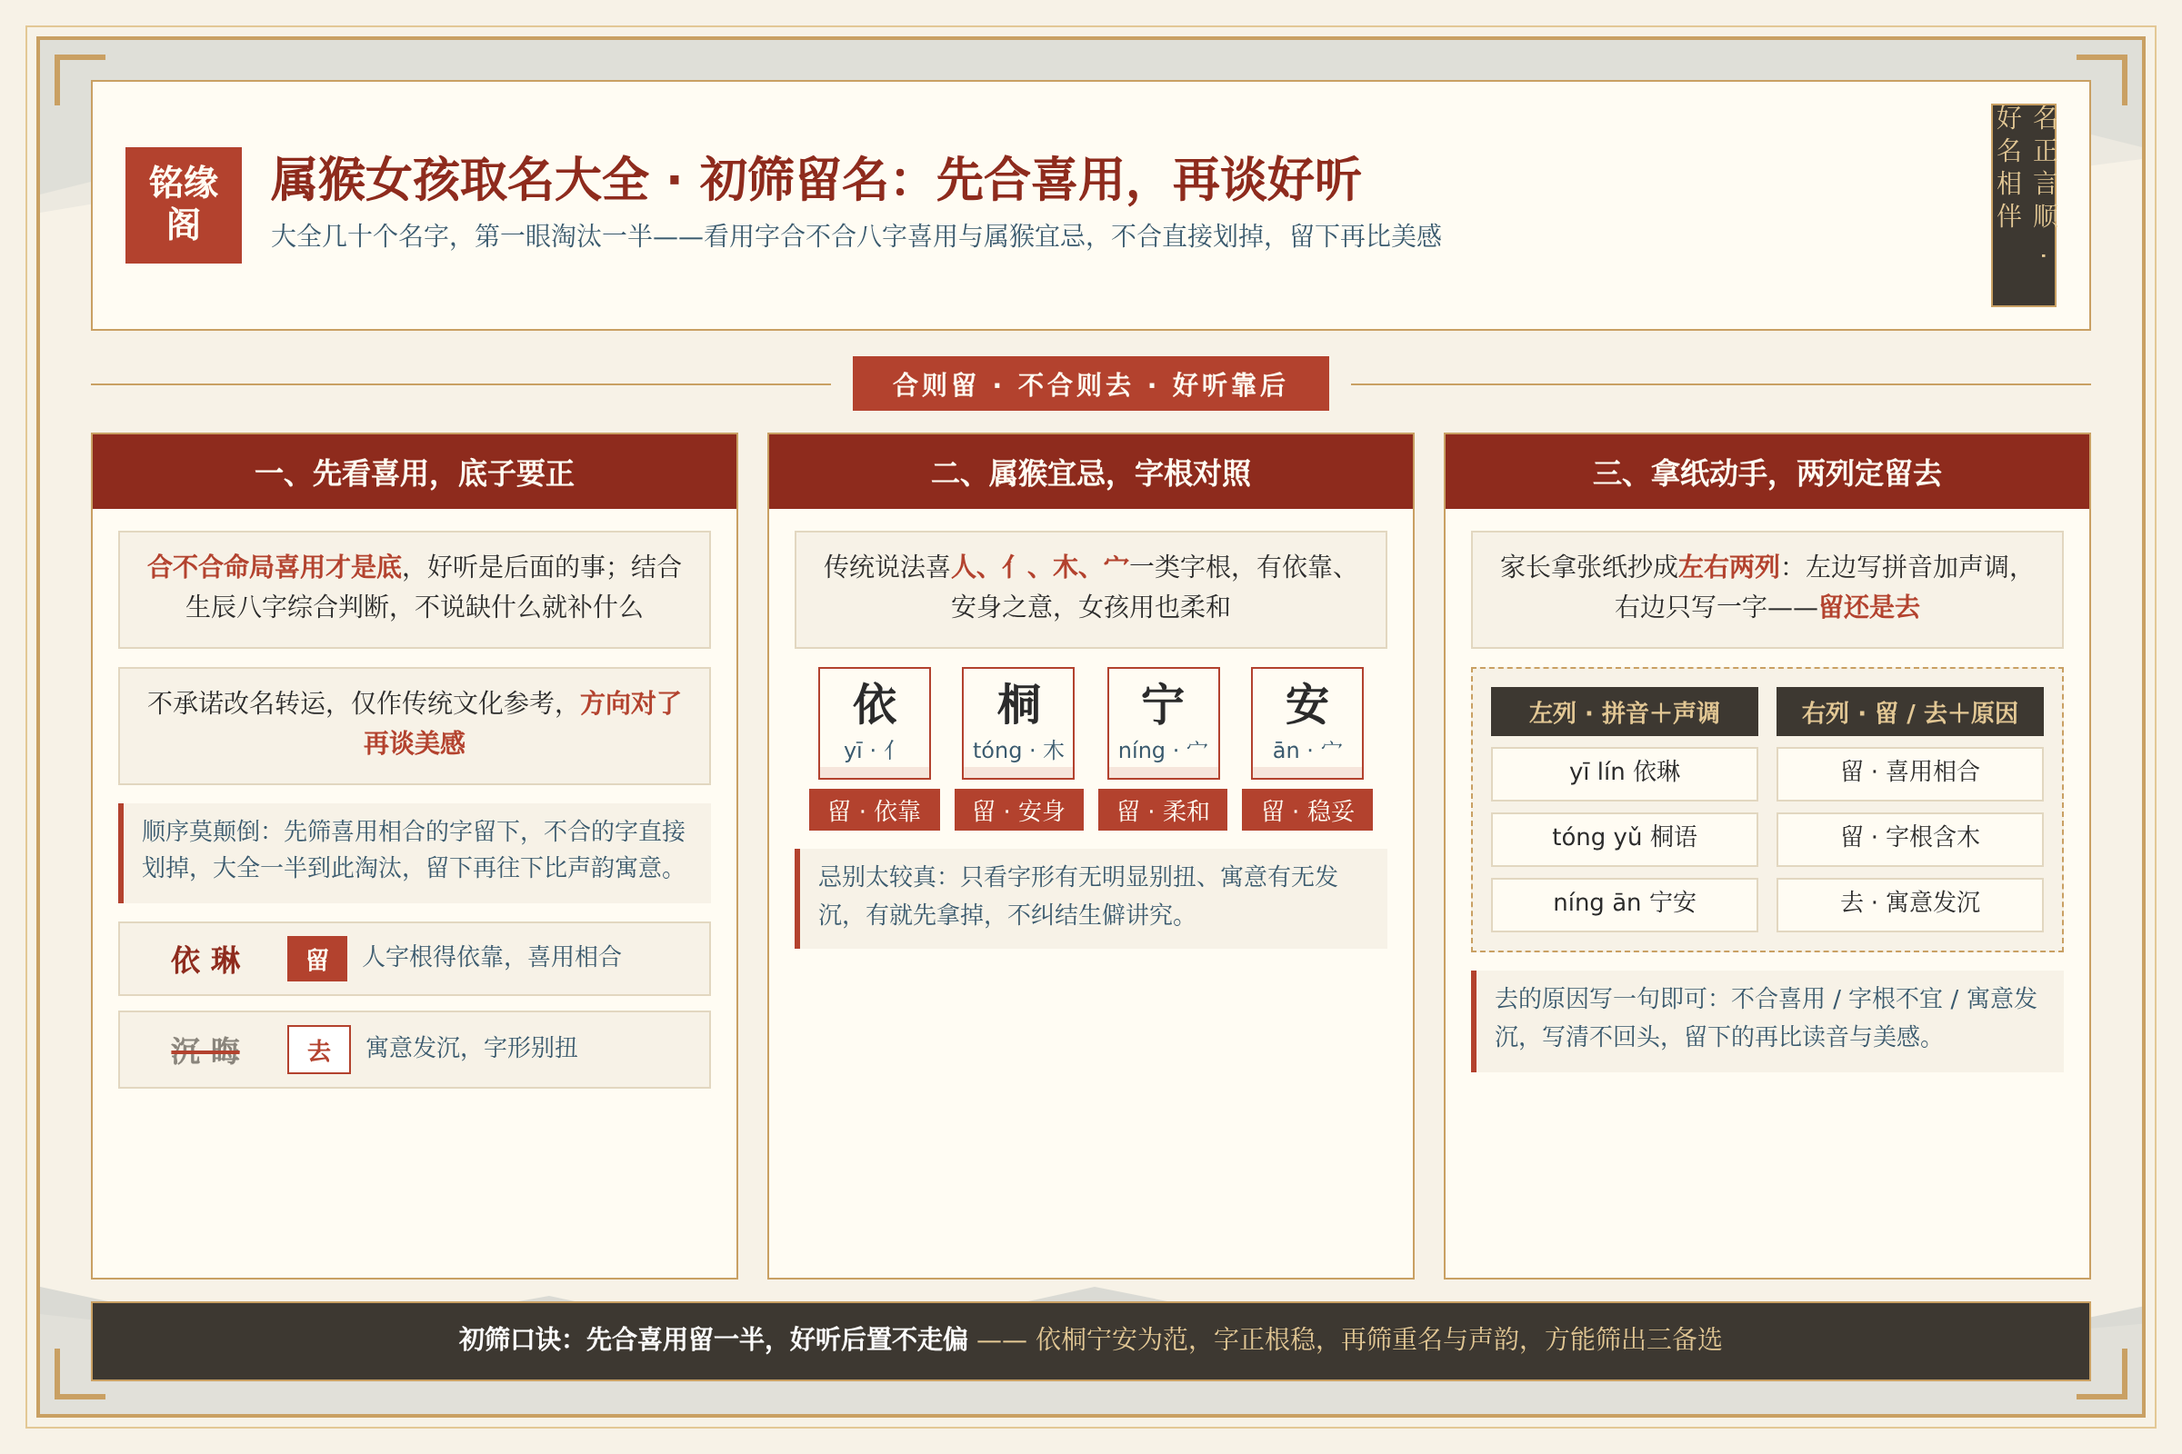Click the 留 · 安身 tag
2182x1454 pixels.
coord(1017,811)
